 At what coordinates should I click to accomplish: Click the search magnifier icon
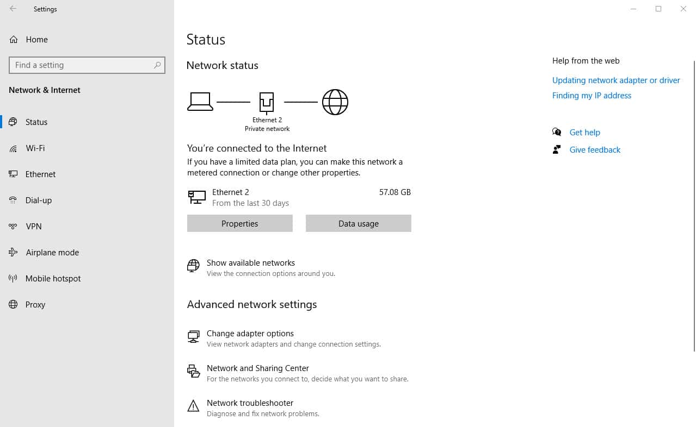(157, 65)
